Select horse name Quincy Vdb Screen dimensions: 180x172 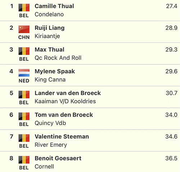[50, 123]
